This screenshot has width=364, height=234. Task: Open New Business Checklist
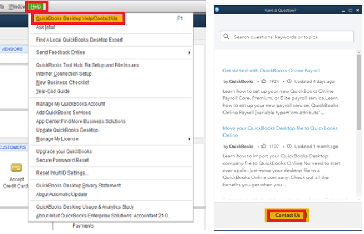coord(62,83)
